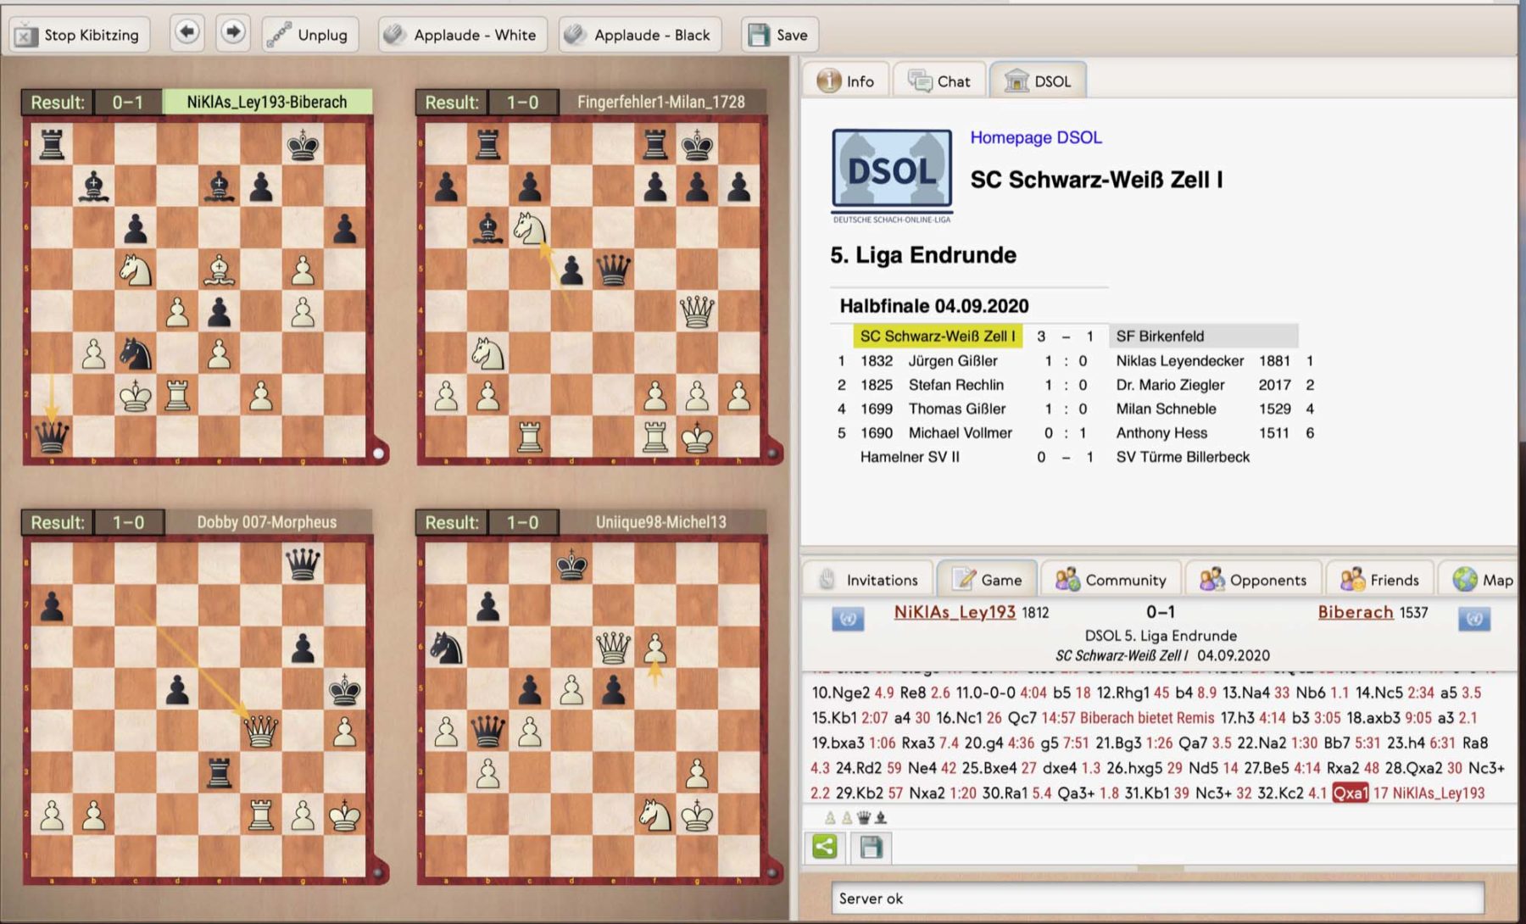The width and height of the screenshot is (1526, 924).
Task: Save the current game from toolbar
Action: tap(779, 35)
